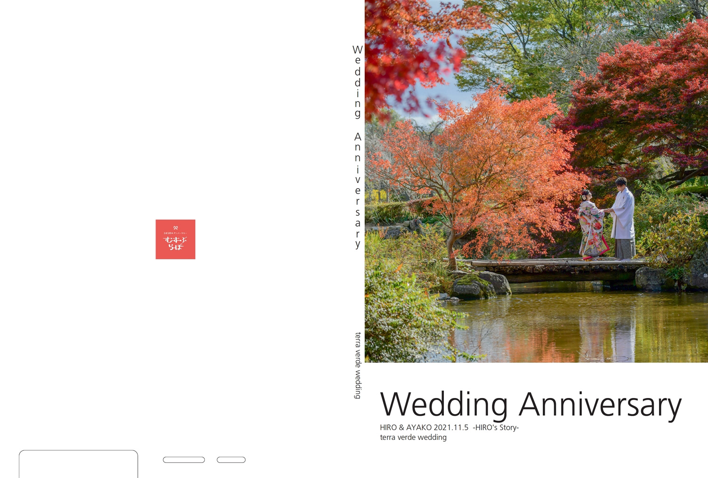Click the large "Wedding" word in the cover title
The image size is (708, 478).
tap(444, 404)
